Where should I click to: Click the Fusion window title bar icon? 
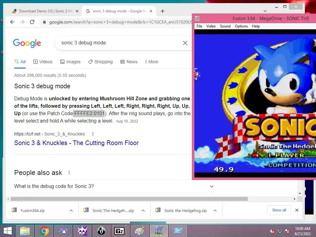tap(197, 18)
